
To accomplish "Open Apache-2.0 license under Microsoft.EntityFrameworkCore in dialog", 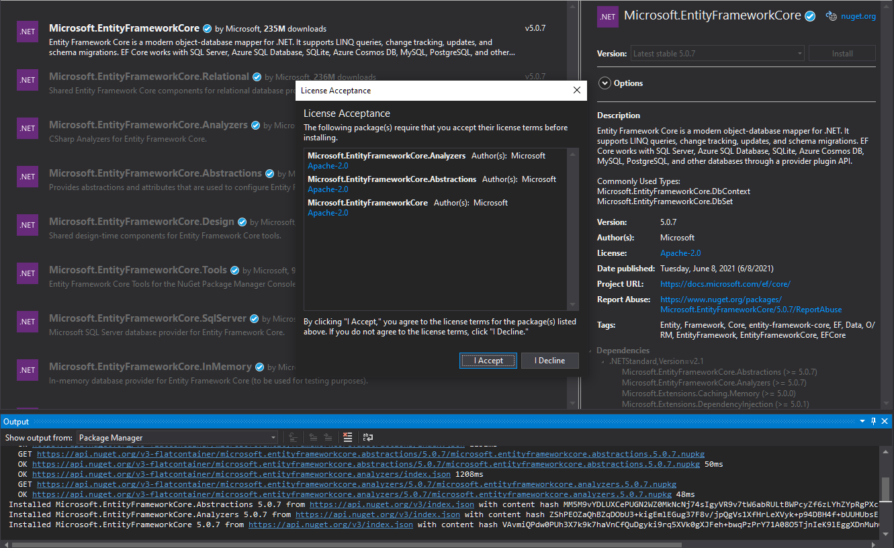I will click(328, 213).
